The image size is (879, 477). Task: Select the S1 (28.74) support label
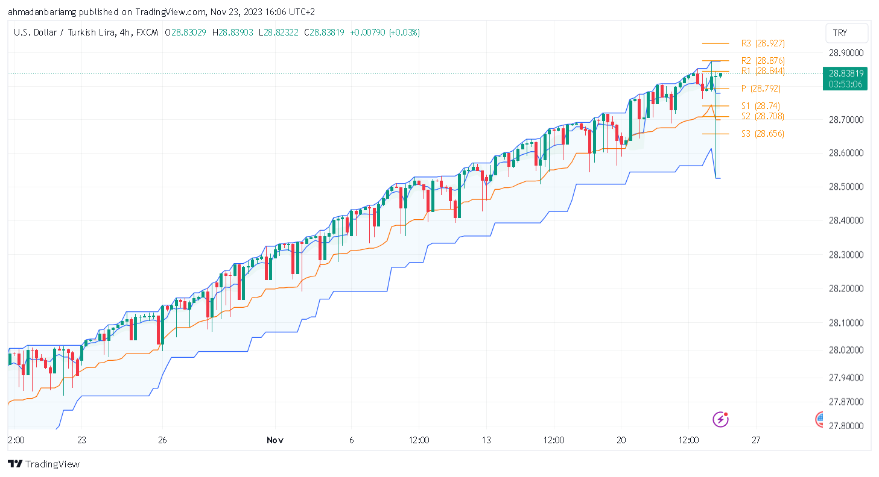[x=761, y=106]
